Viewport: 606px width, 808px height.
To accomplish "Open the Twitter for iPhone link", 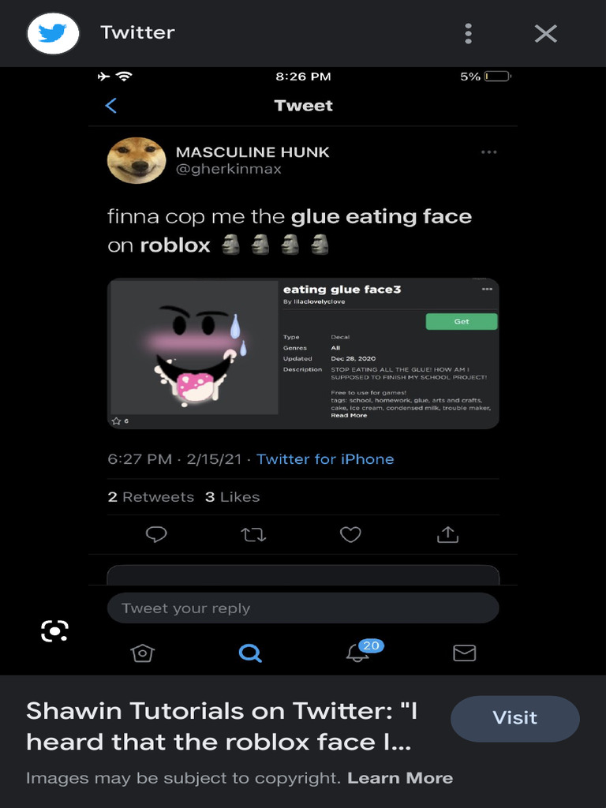I will 325,459.
